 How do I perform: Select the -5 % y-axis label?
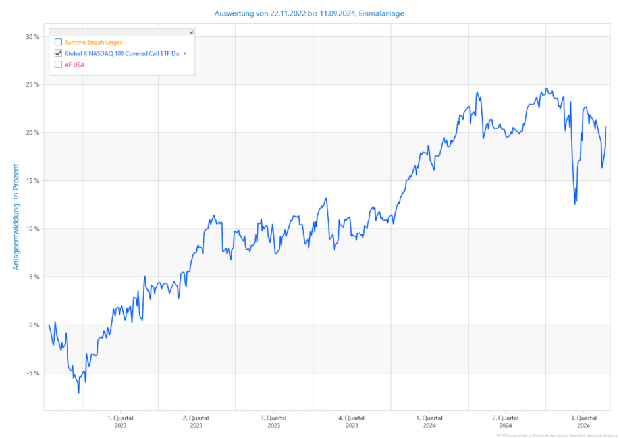33,373
